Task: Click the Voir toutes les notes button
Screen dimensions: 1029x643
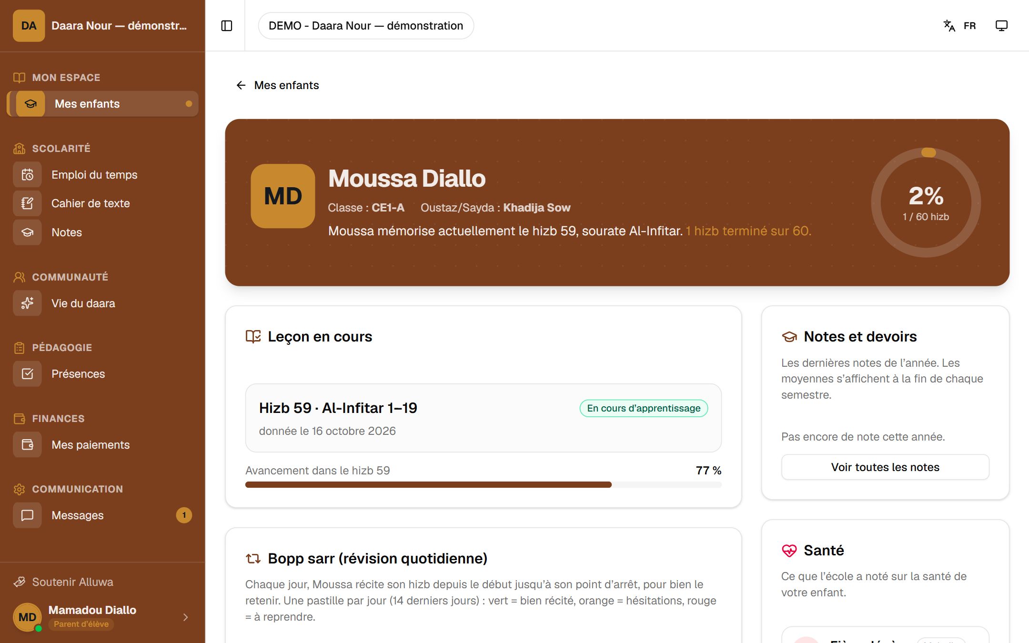Action: 885,467
